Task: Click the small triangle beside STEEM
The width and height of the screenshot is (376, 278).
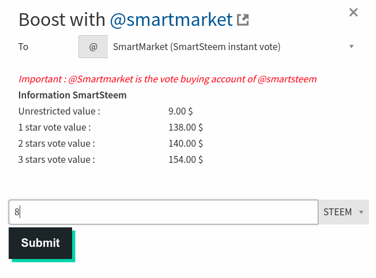Action: (x=361, y=212)
